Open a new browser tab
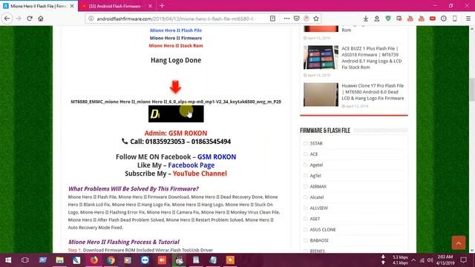 [162, 6]
